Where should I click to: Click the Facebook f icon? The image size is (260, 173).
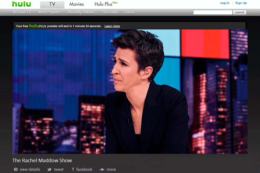pyautogui.click(x=73, y=169)
